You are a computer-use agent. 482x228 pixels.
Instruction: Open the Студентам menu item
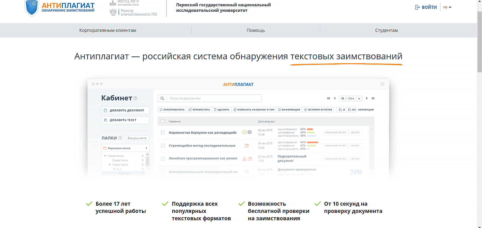click(386, 30)
